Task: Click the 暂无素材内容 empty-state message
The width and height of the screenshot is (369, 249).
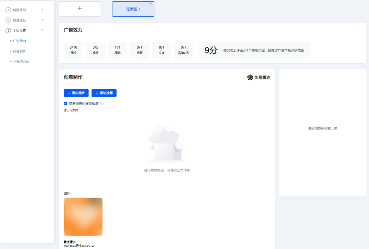Action: tap(167, 170)
